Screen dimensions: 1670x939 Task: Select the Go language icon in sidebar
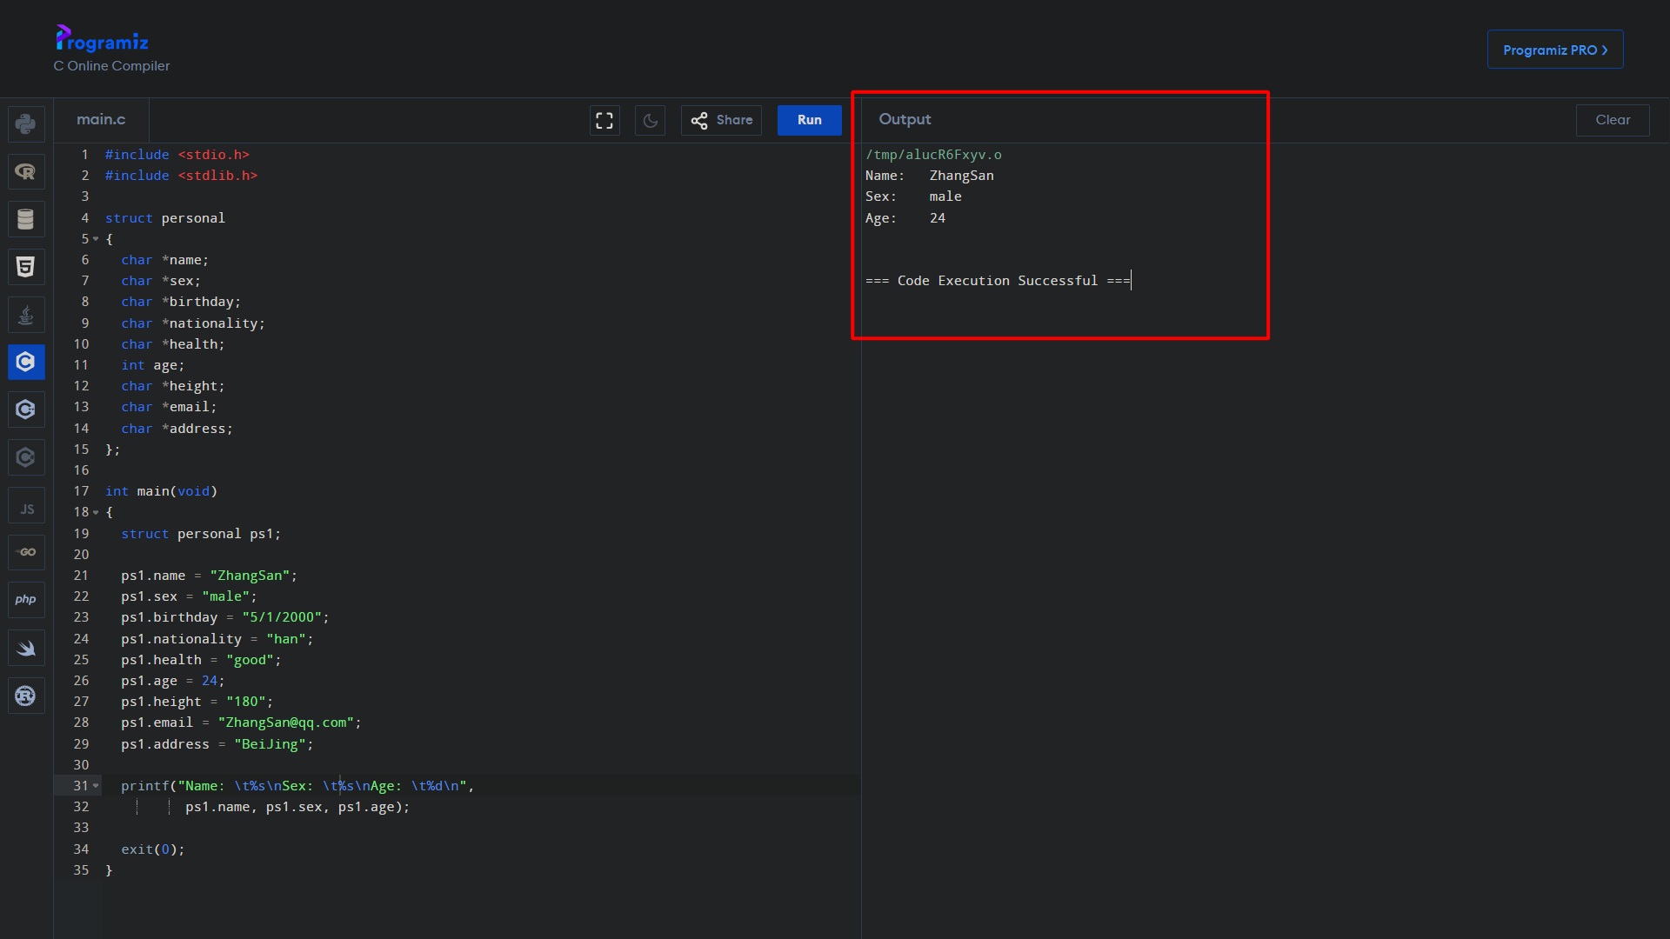tap(25, 553)
